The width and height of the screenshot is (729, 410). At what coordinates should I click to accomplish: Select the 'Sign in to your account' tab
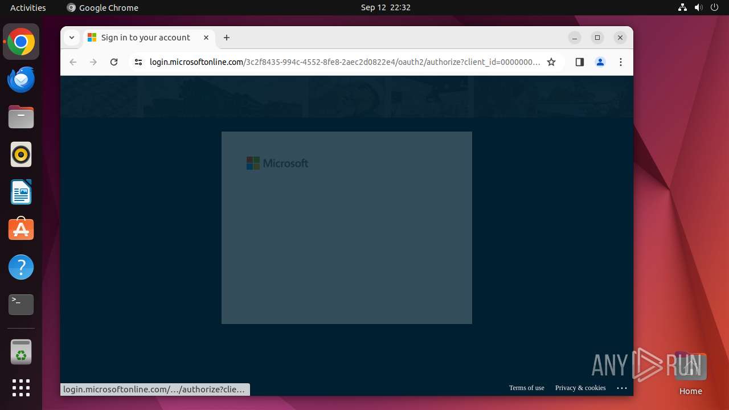coord(149,38)
